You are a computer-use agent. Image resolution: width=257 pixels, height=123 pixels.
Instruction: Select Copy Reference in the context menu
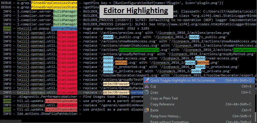(162, 104)
